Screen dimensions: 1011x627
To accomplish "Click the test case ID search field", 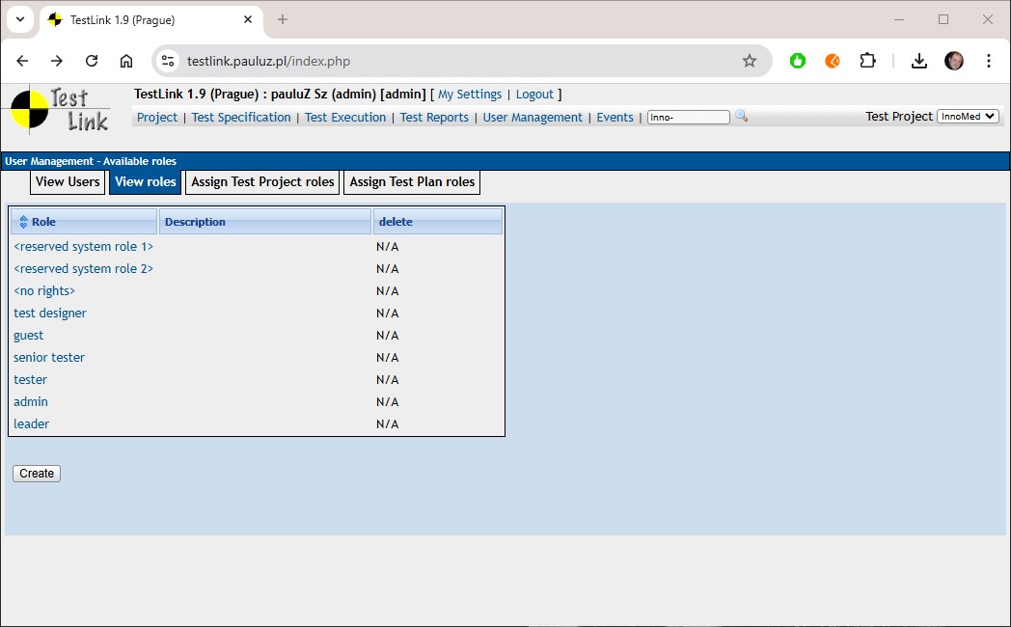I will 688,118.
